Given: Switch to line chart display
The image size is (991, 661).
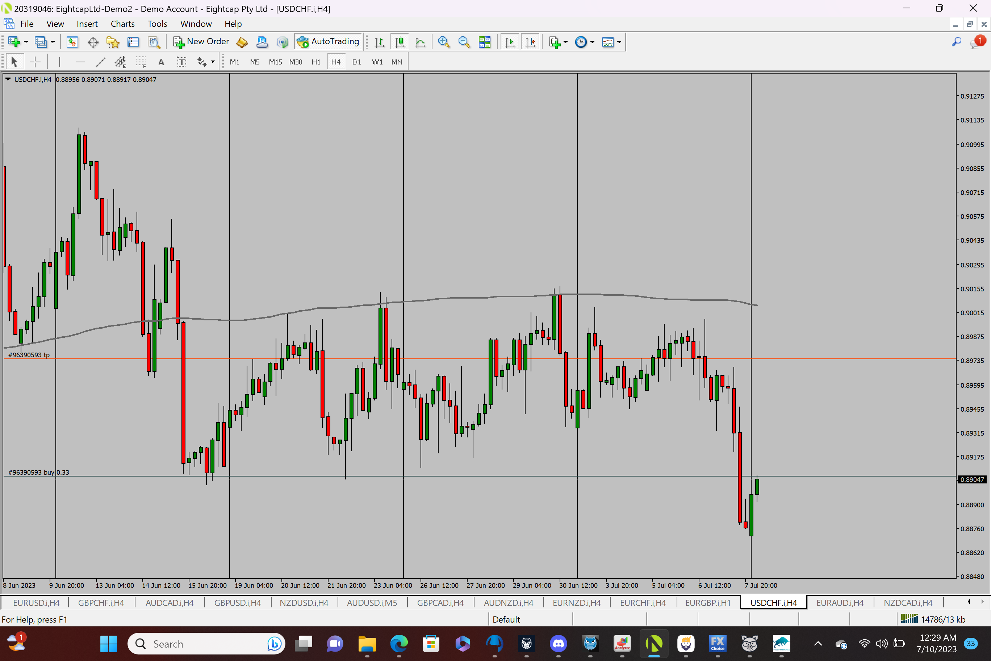Looking at the screenshot, I should [420, 42].
